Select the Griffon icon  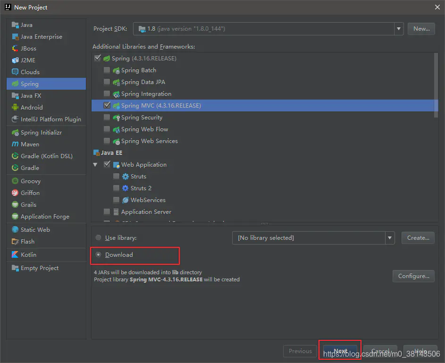tap(15, 193)
